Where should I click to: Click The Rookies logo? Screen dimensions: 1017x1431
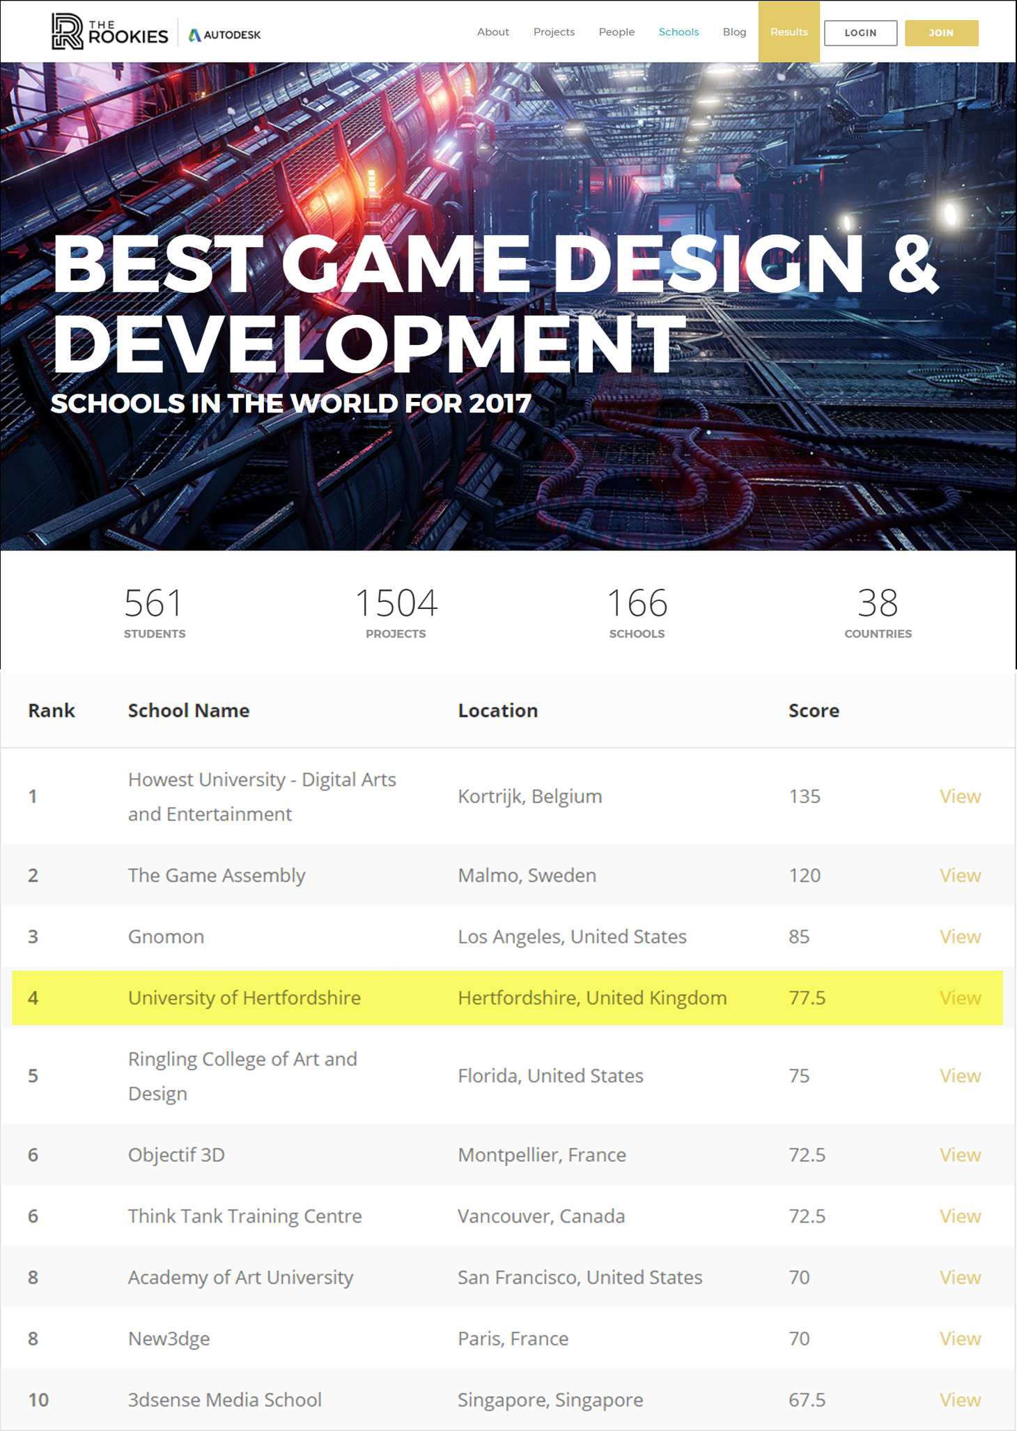(110, 32)
